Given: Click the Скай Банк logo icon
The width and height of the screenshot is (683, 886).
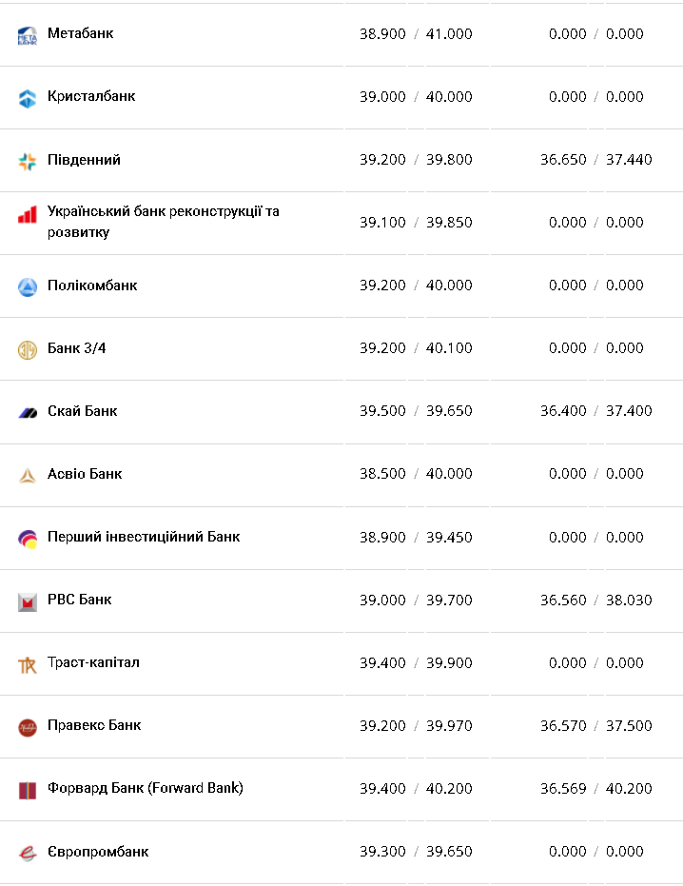Looking at the screenshot, I should (27, 412).
